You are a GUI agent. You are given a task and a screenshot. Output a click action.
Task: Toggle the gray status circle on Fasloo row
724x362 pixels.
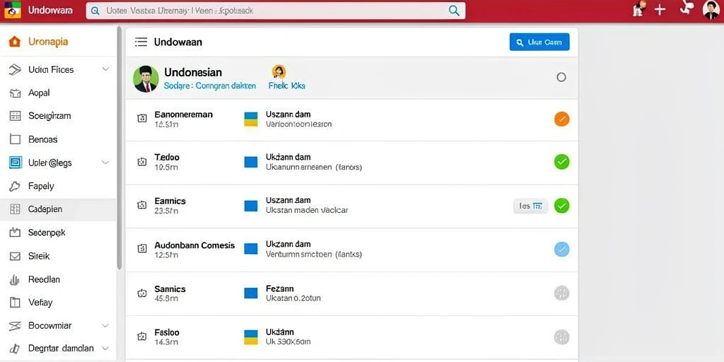pyautogui.click(x=561, y=337)
